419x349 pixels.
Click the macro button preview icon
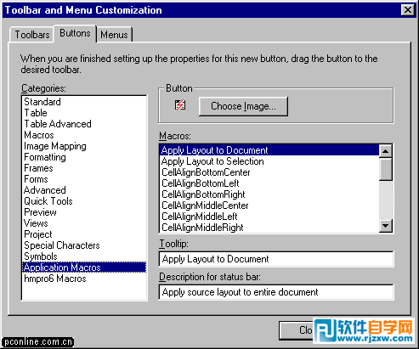[180, 105]
